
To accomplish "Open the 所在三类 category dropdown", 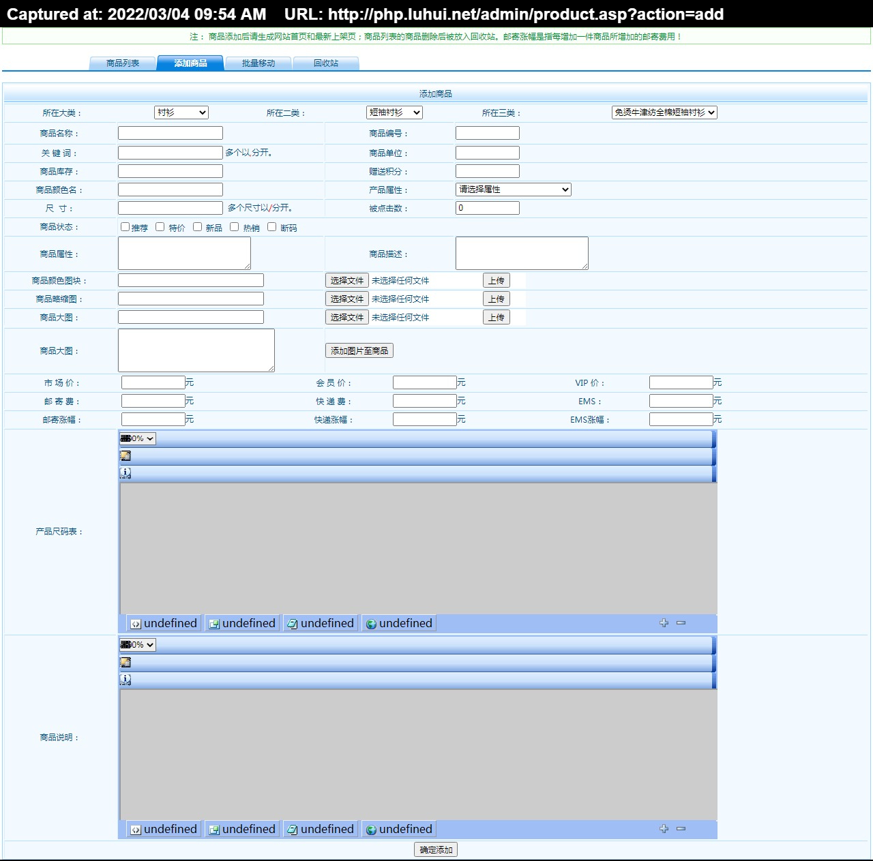I will click(664, 112).
